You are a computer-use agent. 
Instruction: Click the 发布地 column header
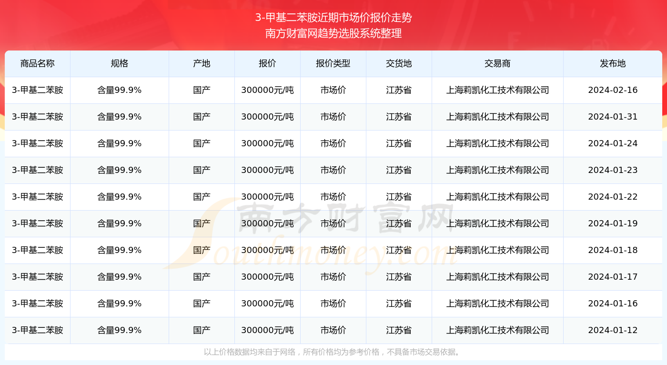click(613, 63)
